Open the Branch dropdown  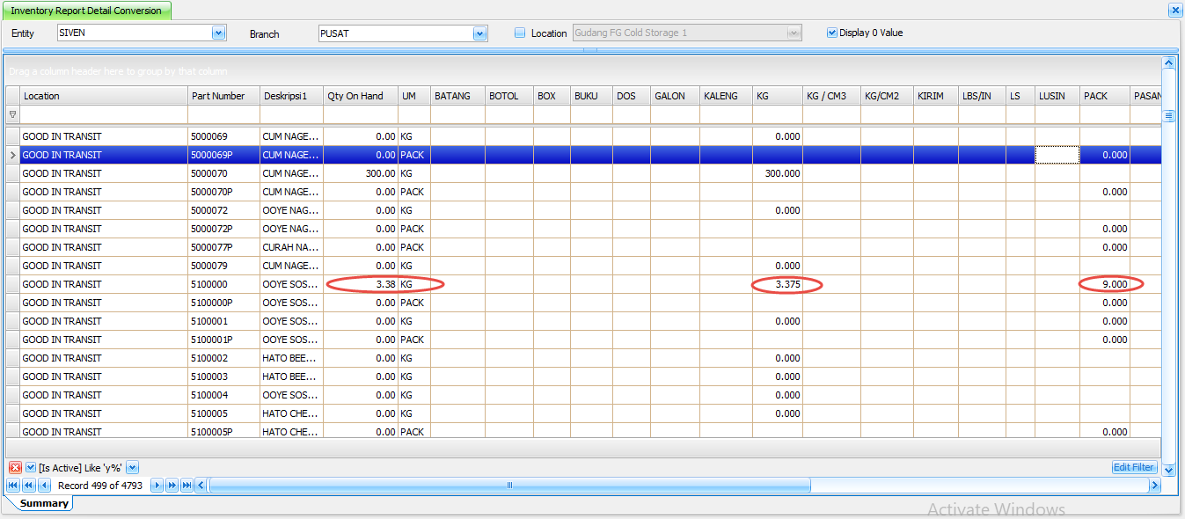point(479,33)
